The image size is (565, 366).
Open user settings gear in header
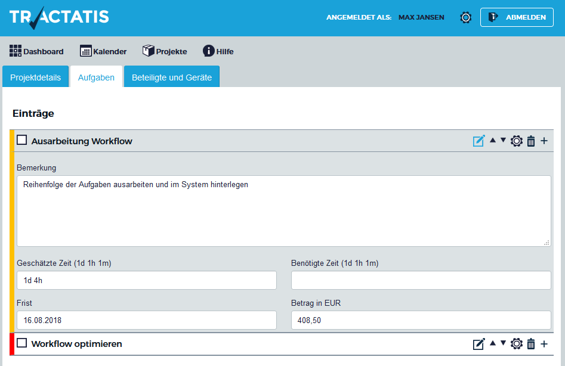pyautogui.click(x=465, y=17)
